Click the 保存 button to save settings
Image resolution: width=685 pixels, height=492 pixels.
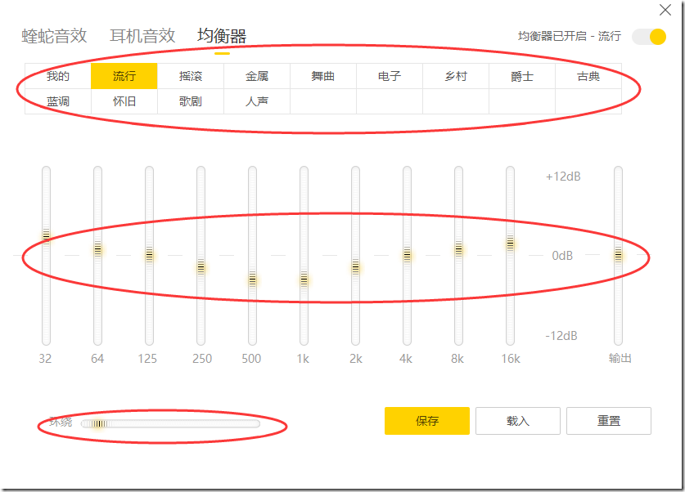click(x=427, y=420)
